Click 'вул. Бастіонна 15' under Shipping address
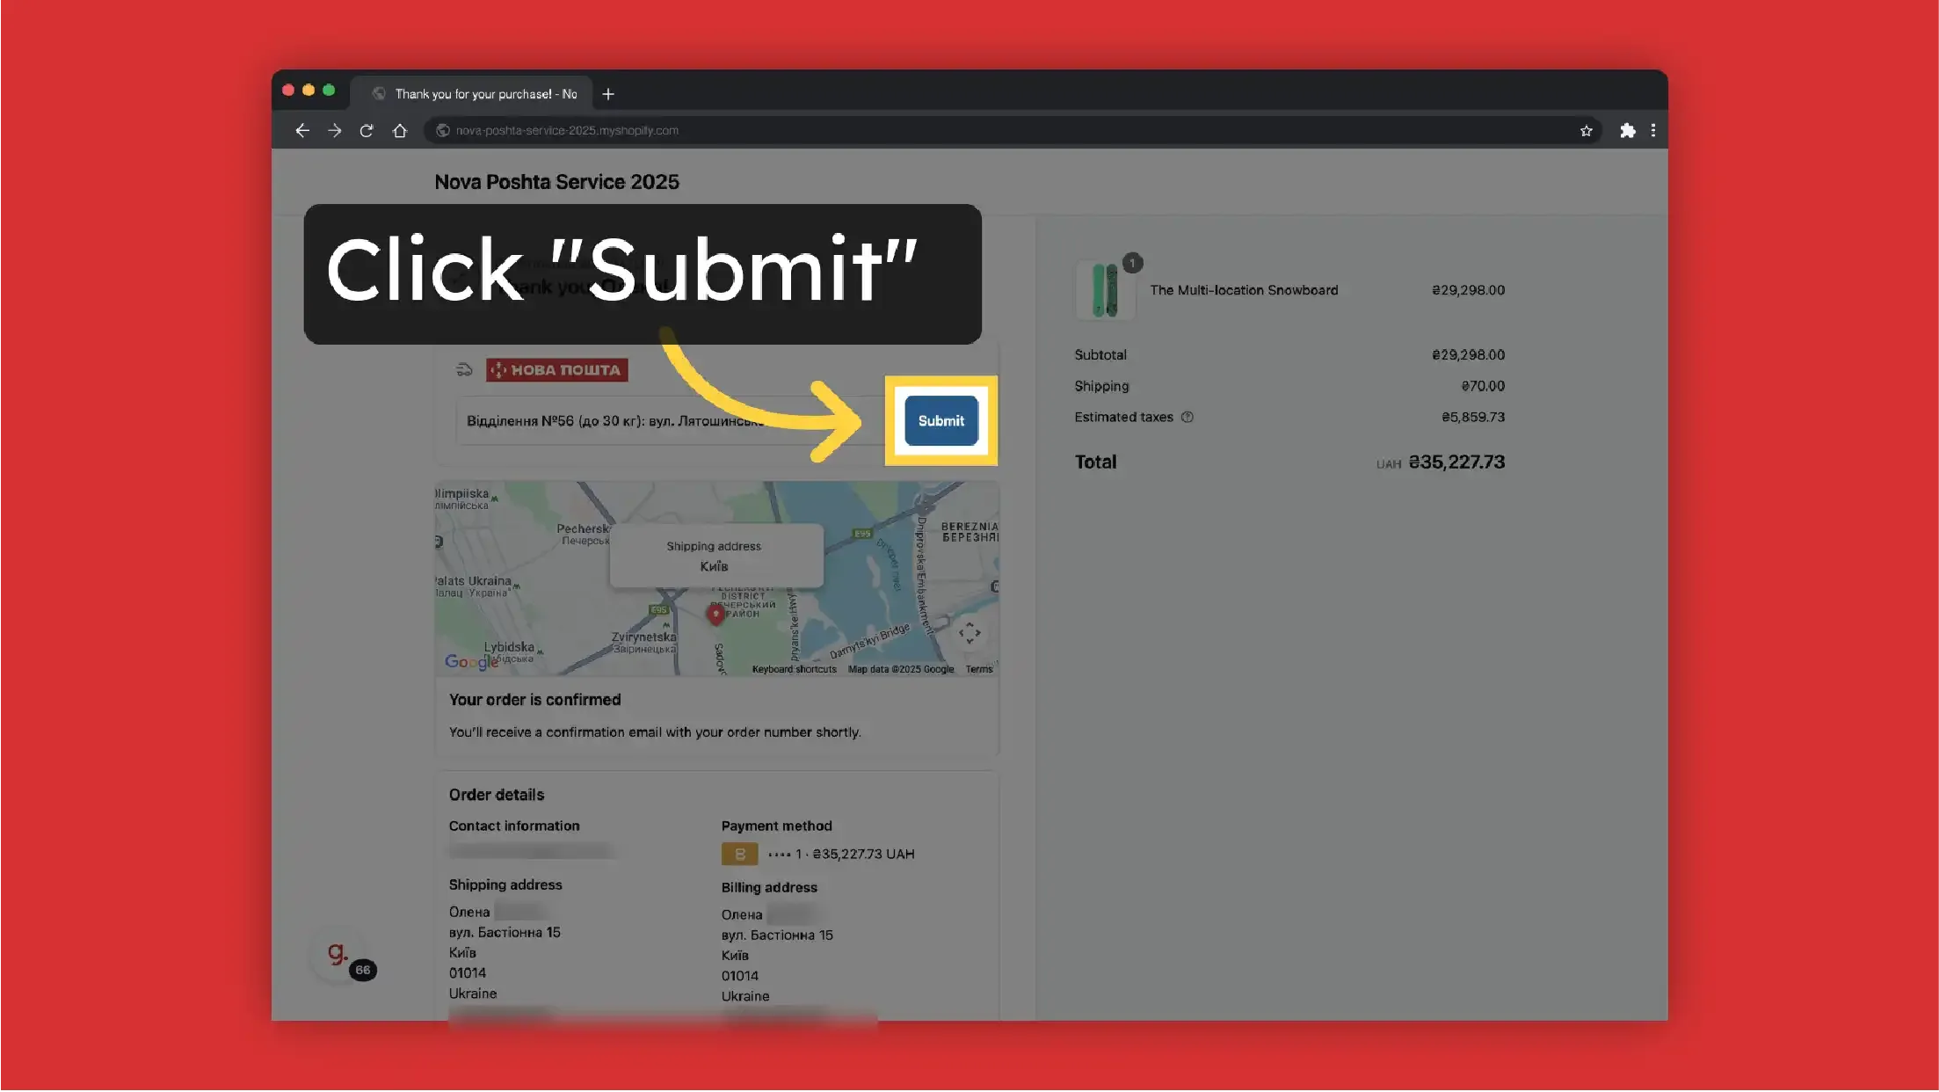Screen dimensions: 1939x1092 pos(505,932)
